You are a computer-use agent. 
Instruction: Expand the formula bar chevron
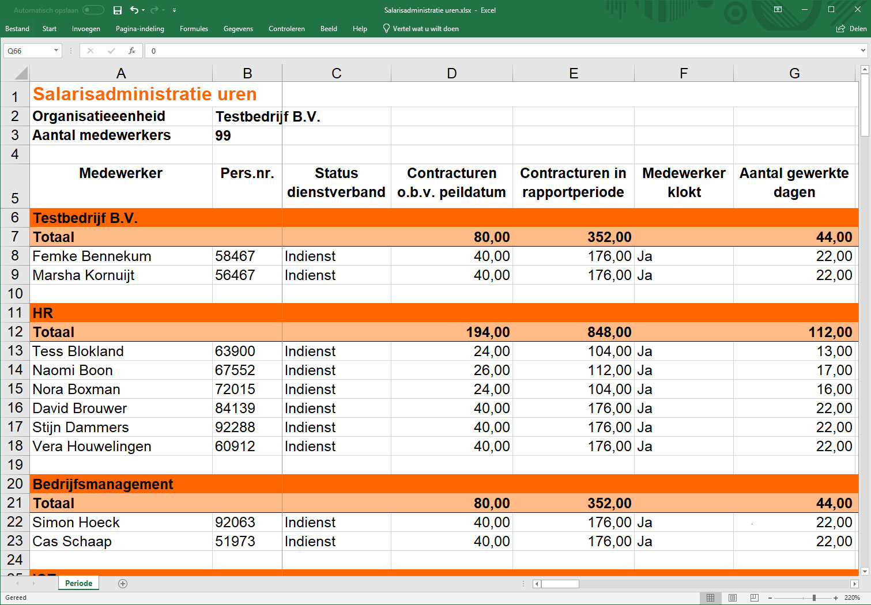point(863,51)
